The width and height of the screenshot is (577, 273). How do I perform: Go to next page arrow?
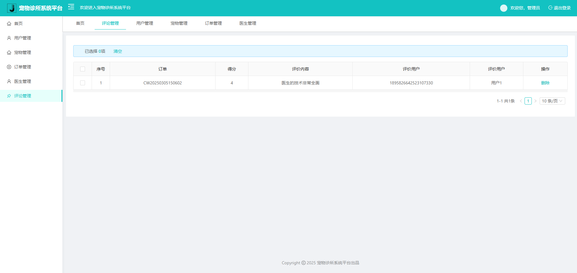tap(535, 101)
